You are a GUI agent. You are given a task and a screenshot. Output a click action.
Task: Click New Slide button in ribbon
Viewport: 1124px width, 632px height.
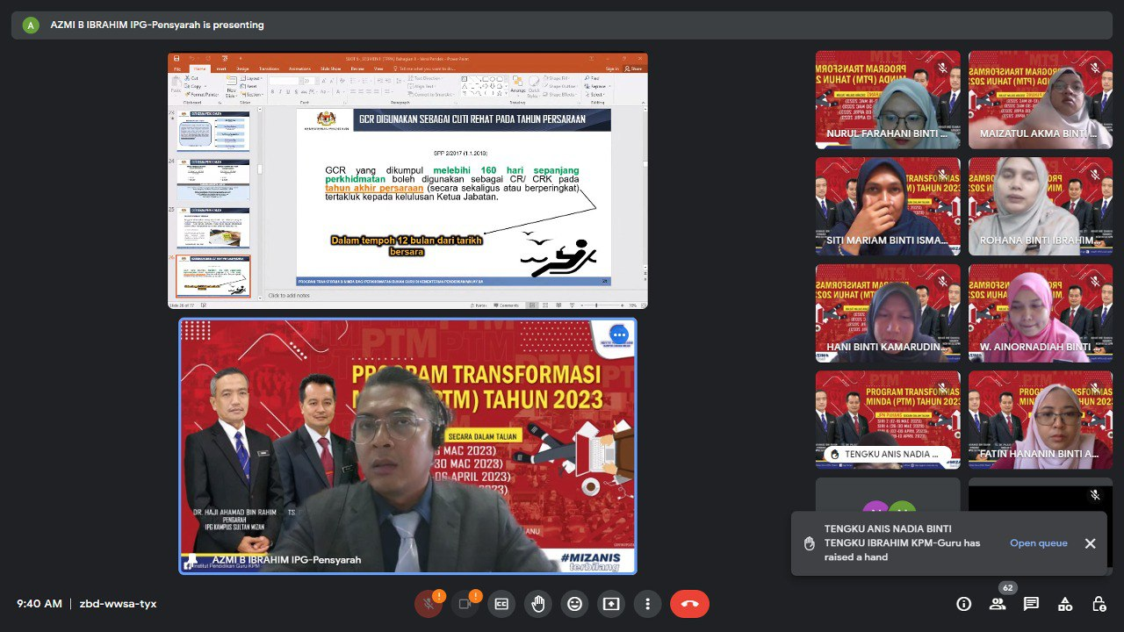click(x=232, y=87)
